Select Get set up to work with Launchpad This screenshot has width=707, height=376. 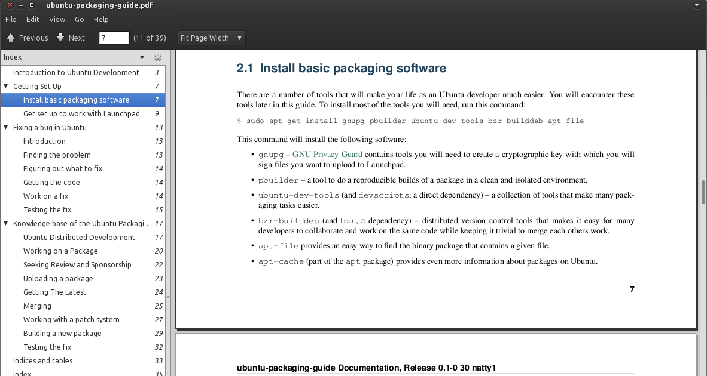(83, 114)
